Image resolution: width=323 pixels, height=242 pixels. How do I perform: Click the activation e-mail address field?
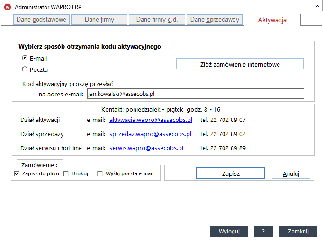pos(196,94)
